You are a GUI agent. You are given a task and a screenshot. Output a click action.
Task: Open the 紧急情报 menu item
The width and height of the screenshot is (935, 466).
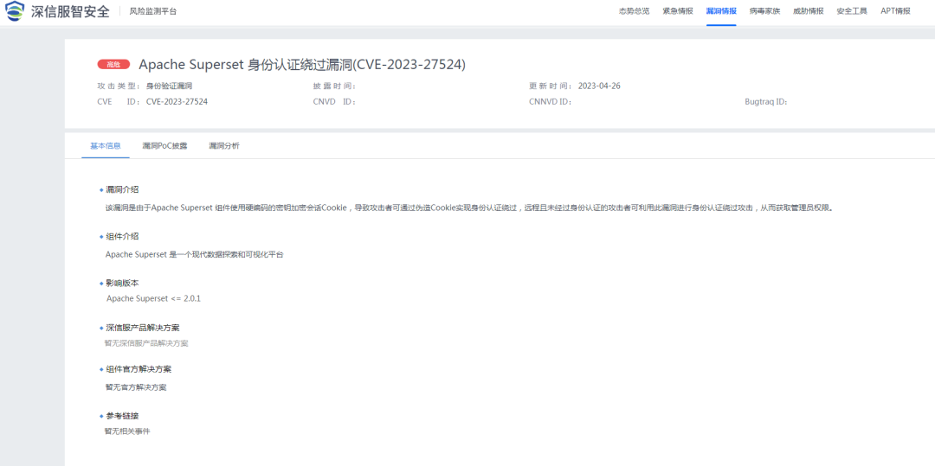(x=677, y=11)
